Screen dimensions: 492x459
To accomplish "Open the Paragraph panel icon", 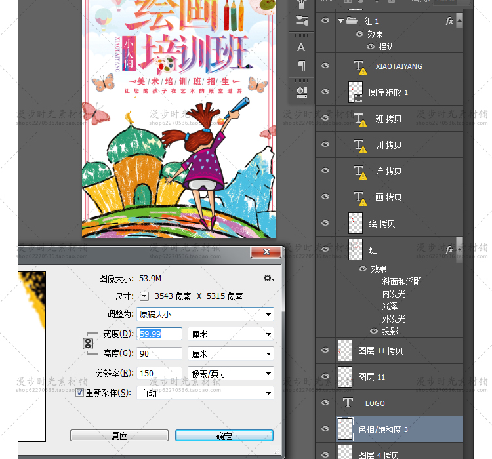I will 302,66.
